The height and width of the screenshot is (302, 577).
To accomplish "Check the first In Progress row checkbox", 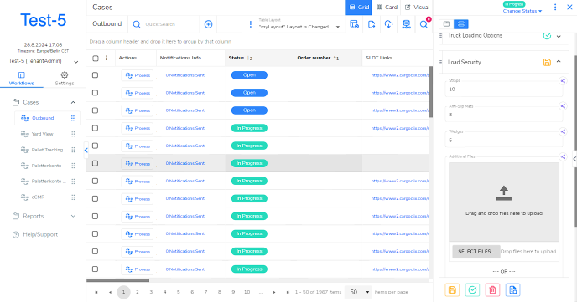I will point(96,128).
